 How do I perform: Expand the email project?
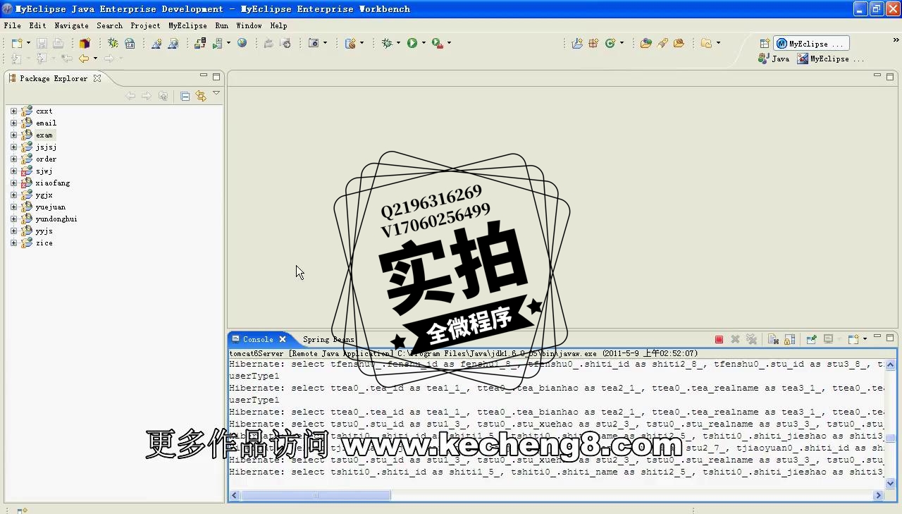coord(13,123)
